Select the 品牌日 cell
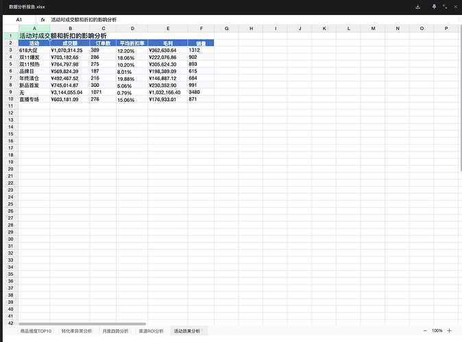Screen dimensions: 462x342 pos(34,71)
